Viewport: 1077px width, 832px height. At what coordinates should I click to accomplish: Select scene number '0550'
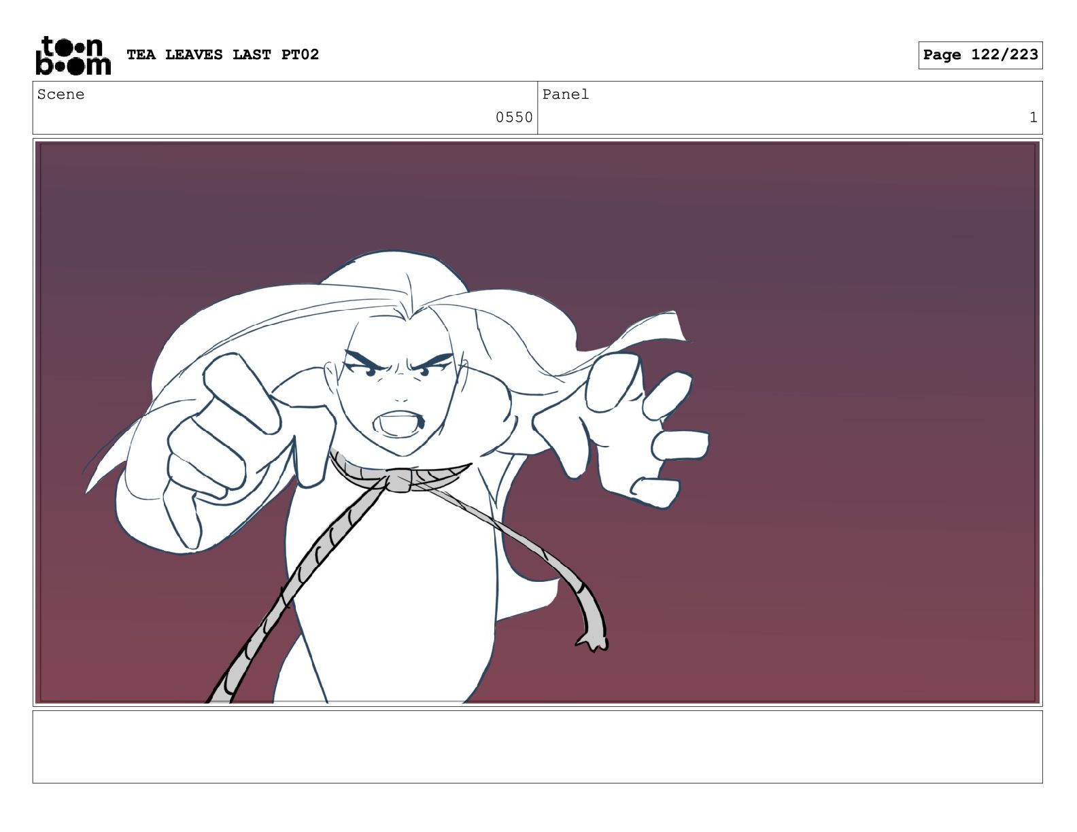(x=514, y=118)
